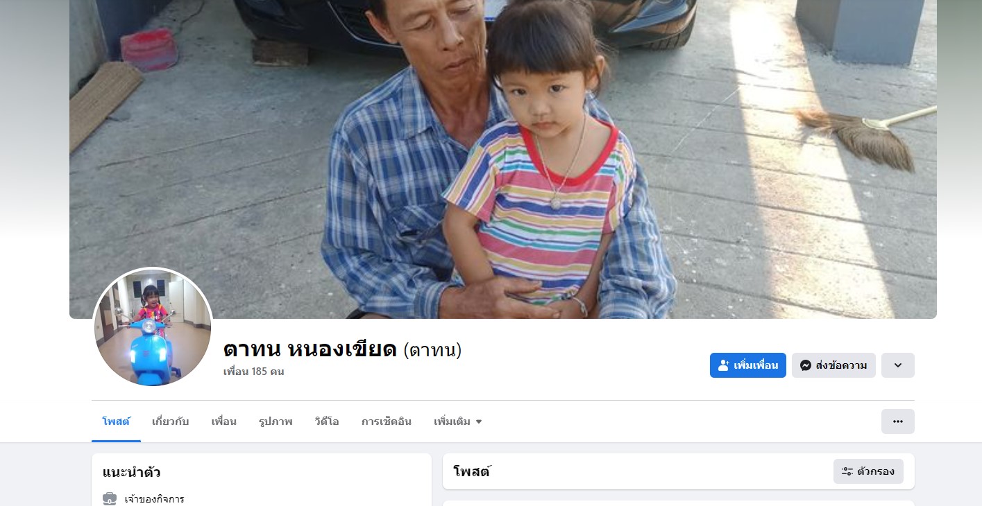Open the round profile picture with scooter
Screen dimensions: 982x506
click(x=153, y=327)
